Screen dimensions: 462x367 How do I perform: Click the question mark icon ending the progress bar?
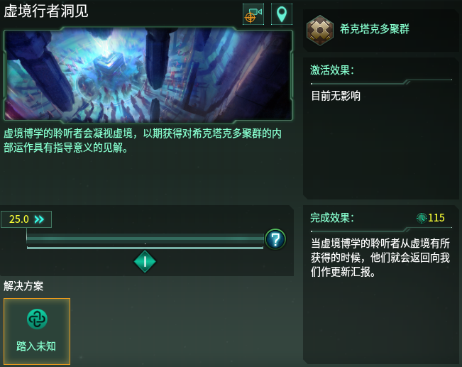click(x=275, y=239)
